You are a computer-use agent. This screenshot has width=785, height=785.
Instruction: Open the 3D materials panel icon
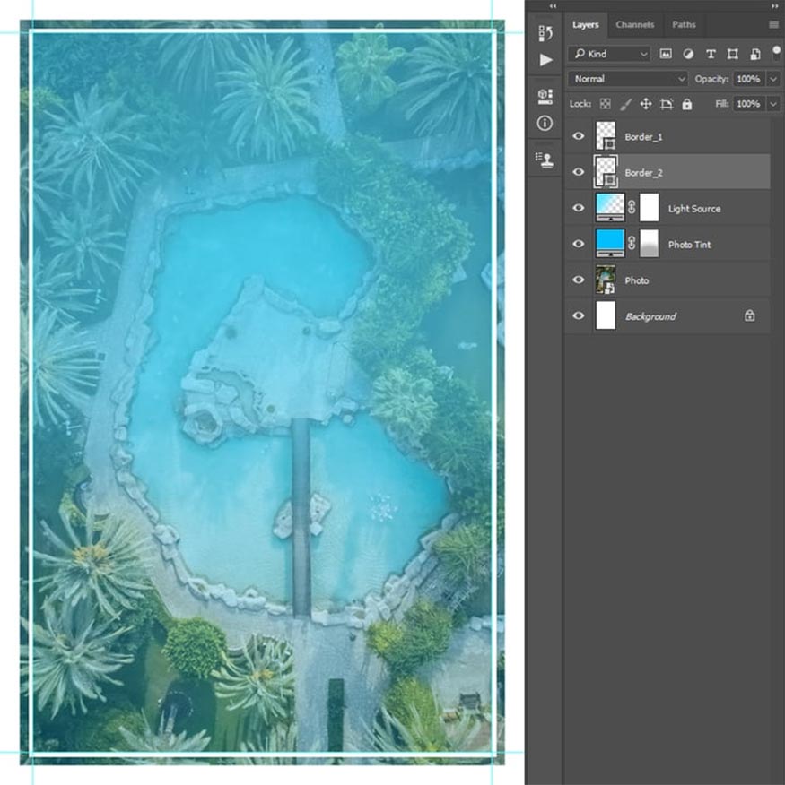click(x=545, y=97)
